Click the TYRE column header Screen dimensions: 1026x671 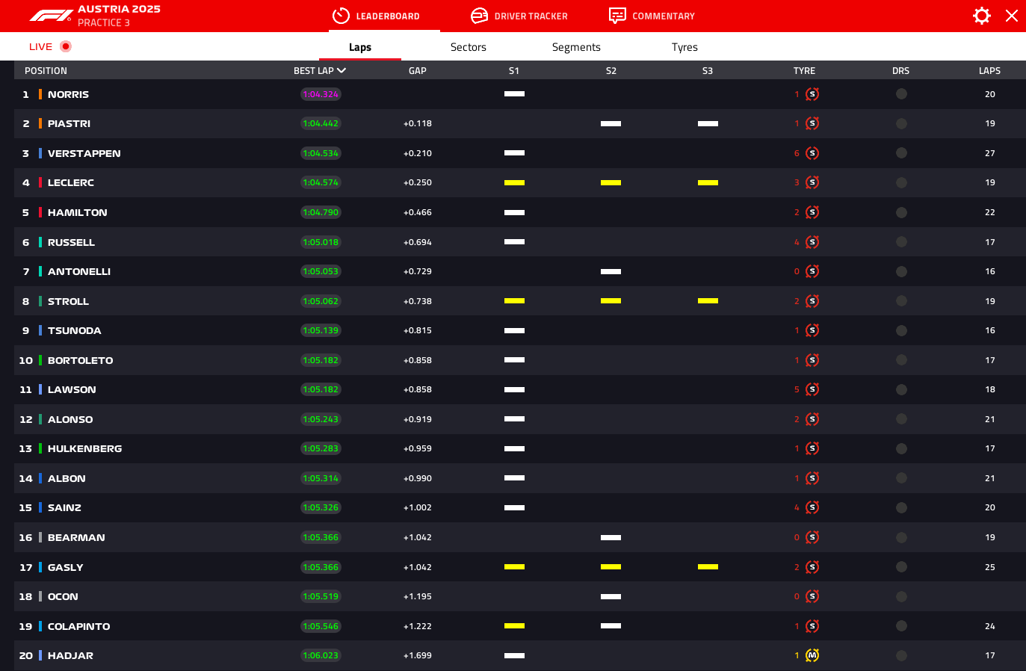(x=804, y=71)
